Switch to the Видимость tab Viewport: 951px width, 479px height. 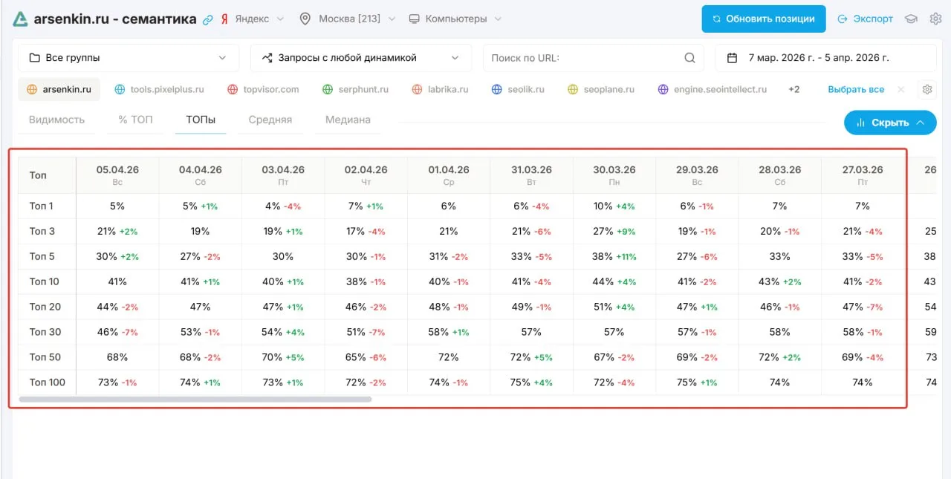pyautogui.click(x=56, y=120)
